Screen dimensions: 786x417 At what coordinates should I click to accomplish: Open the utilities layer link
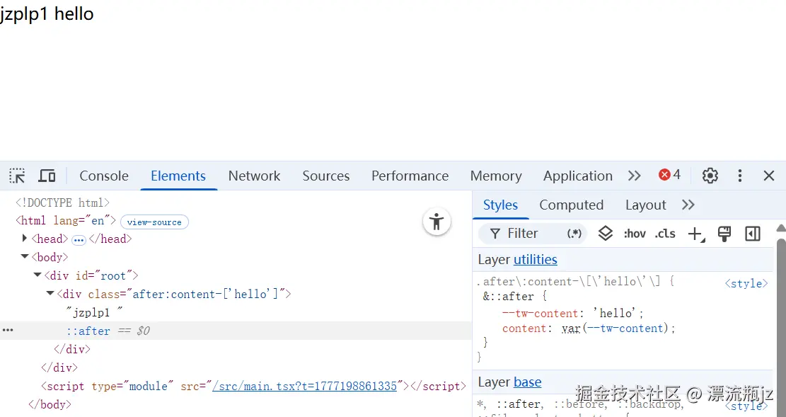coord(536,259)
